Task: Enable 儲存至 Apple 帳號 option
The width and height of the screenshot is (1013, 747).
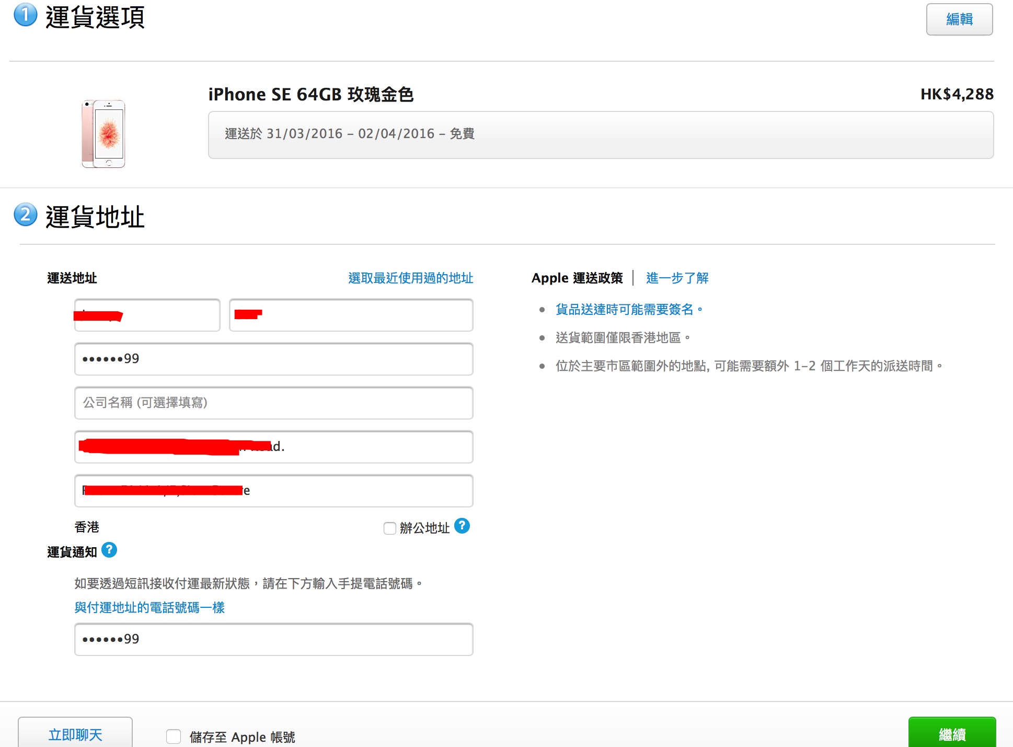Action: pyautogui.click(x=173, y=737)
